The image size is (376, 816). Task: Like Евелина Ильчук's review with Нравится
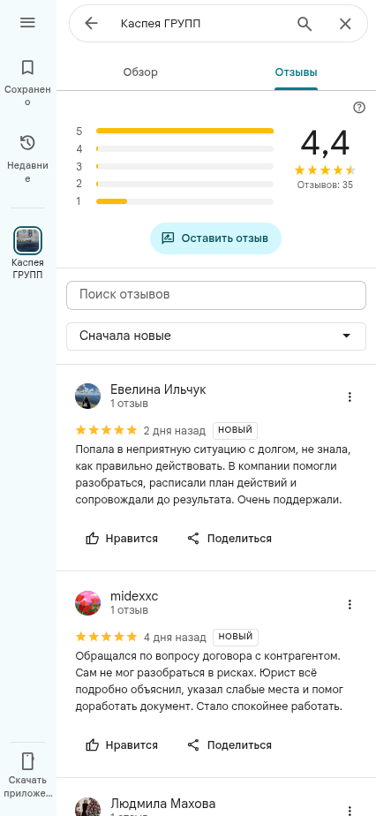click(x=122, y=539)
